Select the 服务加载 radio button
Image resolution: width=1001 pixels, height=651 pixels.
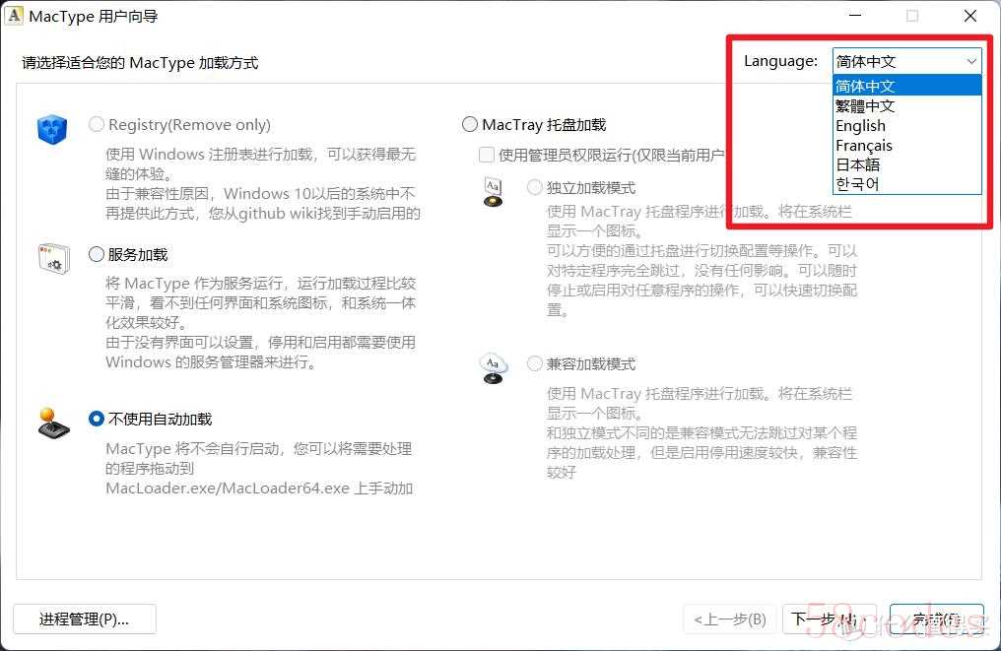tap(97, 255)
